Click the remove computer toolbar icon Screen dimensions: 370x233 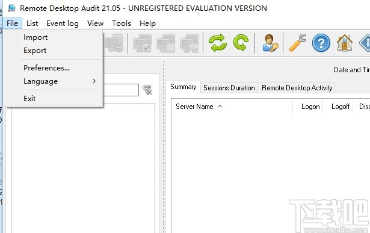pos(114,43)
